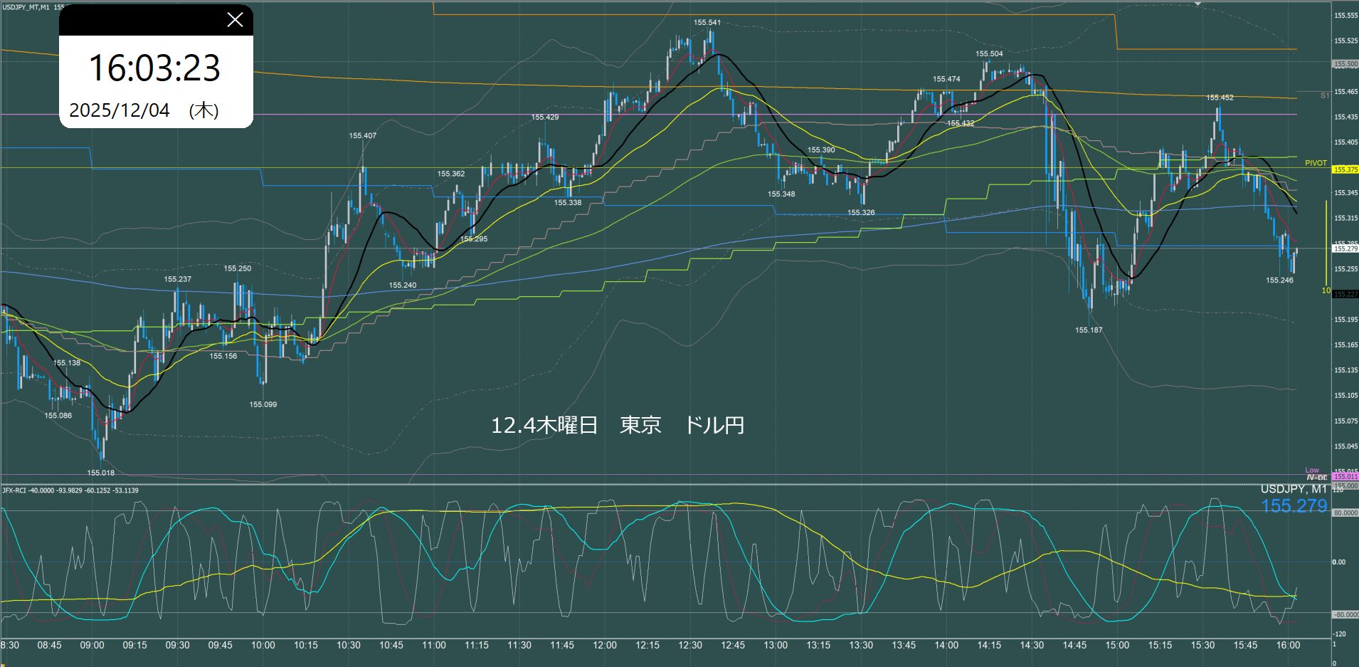Click the 2025/12/04 date text
This screenshot has width=1359, height=667.
tap(120, 110)
